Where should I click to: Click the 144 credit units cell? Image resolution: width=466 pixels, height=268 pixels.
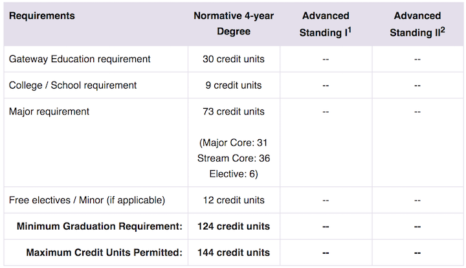pos(233,252)
